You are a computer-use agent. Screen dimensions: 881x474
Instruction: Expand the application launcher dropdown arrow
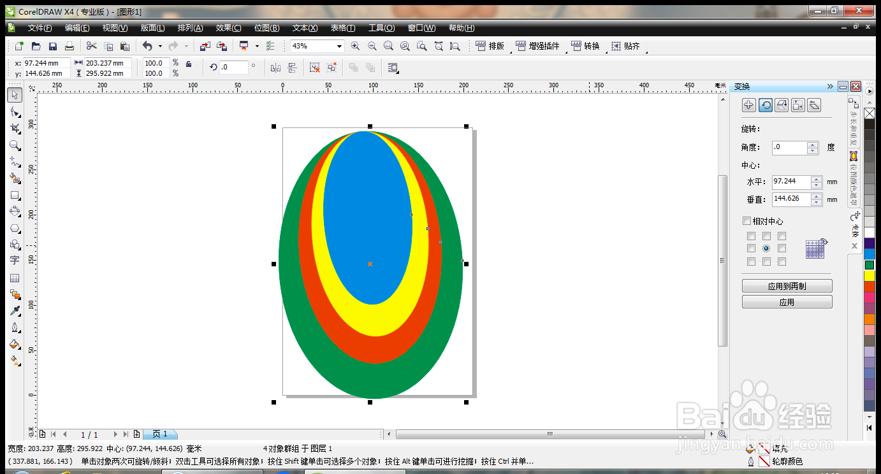coord(257,46)
